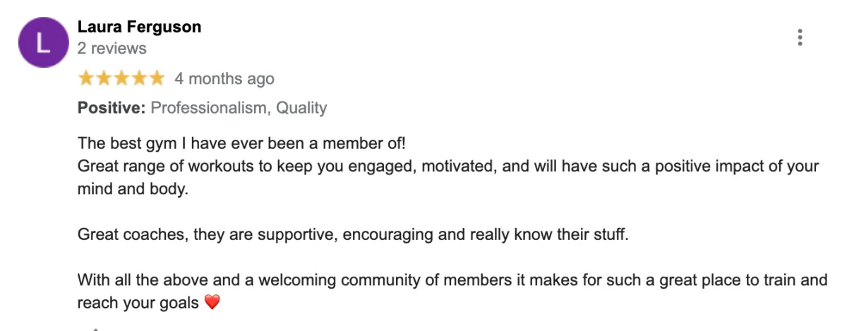
Task: Click the fifth gold rating star
Action: pos(157,78)
